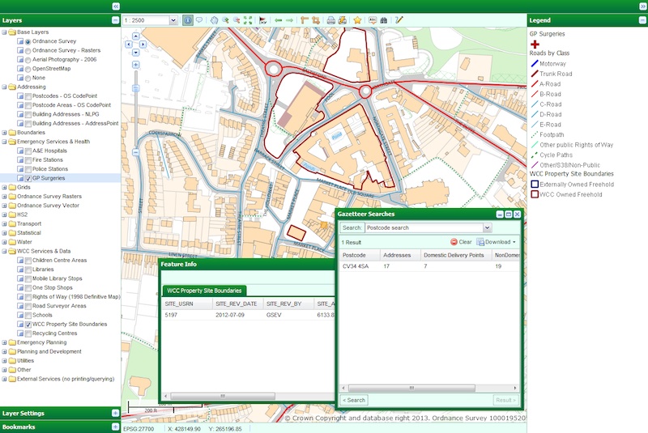Select OpenStreetMap as base layer
648x433 pixels.
pos(28,69)
